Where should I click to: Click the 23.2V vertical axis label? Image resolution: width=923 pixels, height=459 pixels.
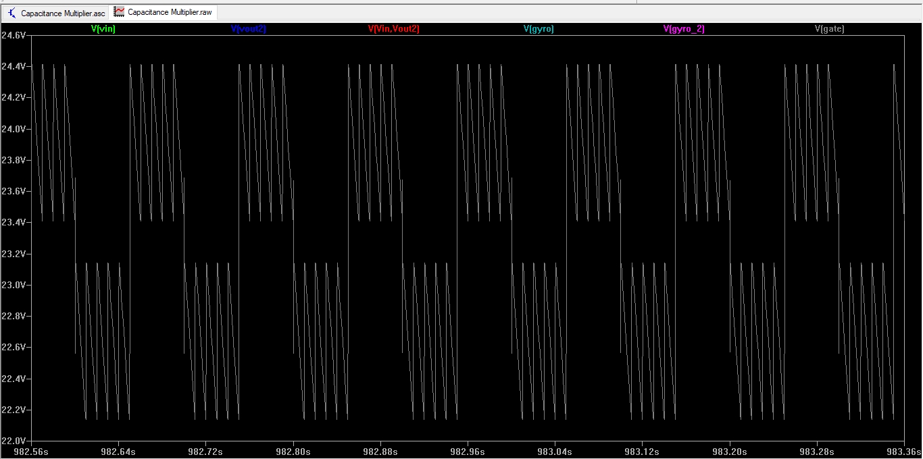[x=14, y=254]
